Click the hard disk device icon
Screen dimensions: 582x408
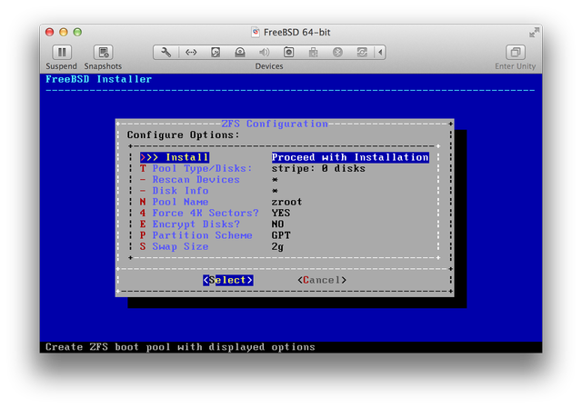click(x=216, y=53)
